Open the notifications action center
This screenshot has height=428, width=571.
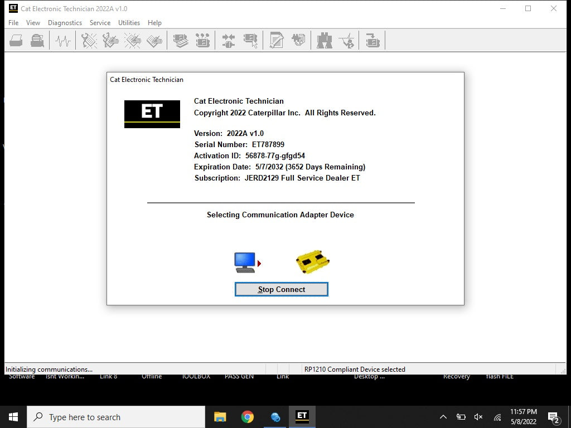553,417
